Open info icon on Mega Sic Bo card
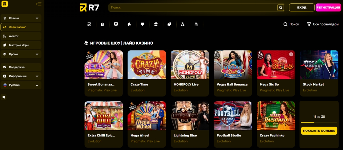This screenshot has height=150, width=343. pyautogui.click(x=291, y=54)
